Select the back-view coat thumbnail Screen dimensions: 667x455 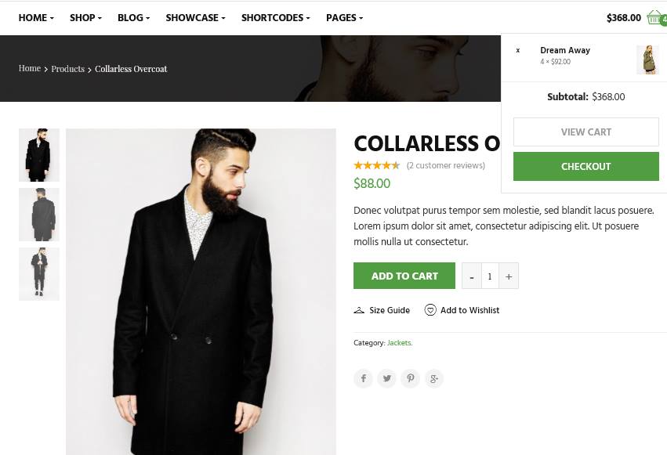pos(39,215)
